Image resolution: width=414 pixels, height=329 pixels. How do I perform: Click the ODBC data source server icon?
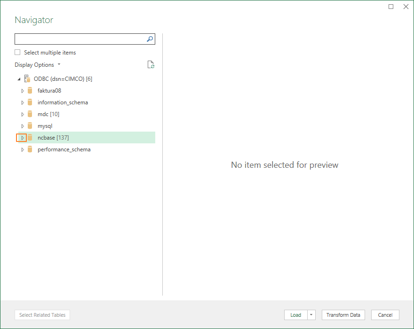tap(27, 78)
